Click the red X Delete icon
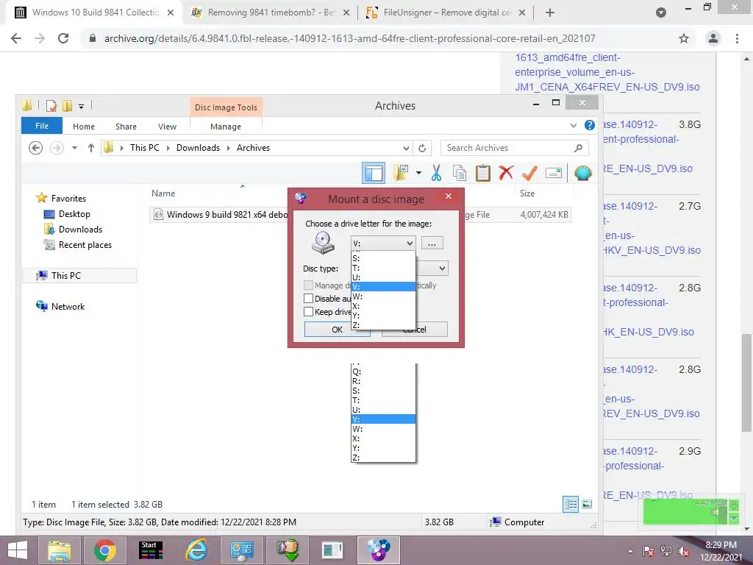The width and height of the screenshot is (753, 565). click(x=506, y=173)
